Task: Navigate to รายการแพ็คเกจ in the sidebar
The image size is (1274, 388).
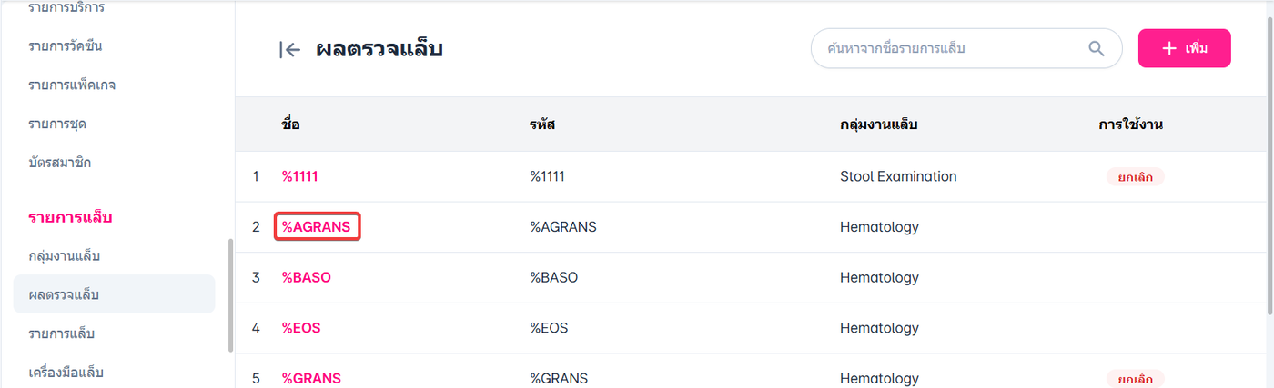Action: 72,85
